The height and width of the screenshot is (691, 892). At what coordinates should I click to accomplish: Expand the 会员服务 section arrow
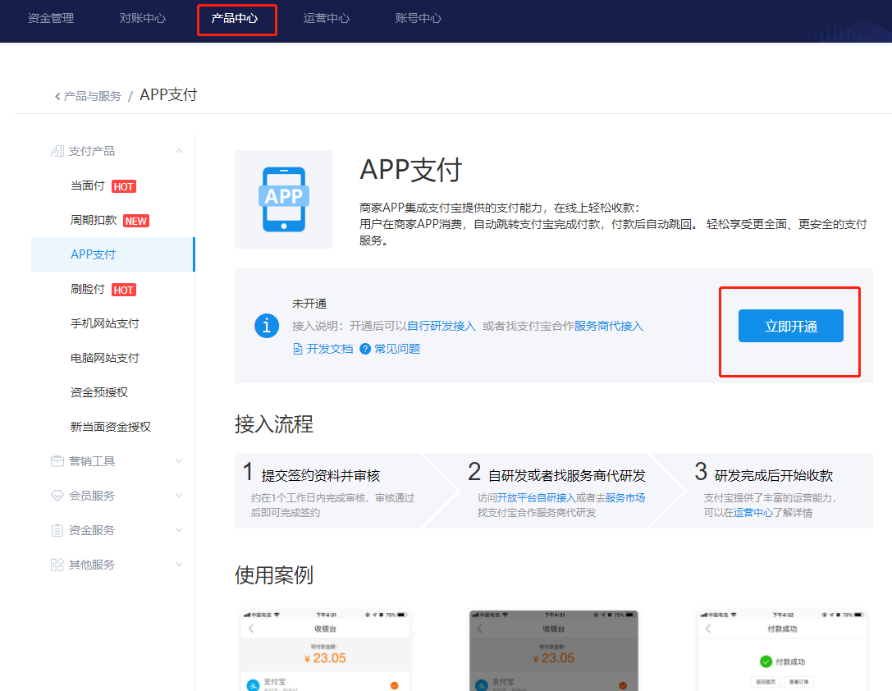[x=179, y=496]
